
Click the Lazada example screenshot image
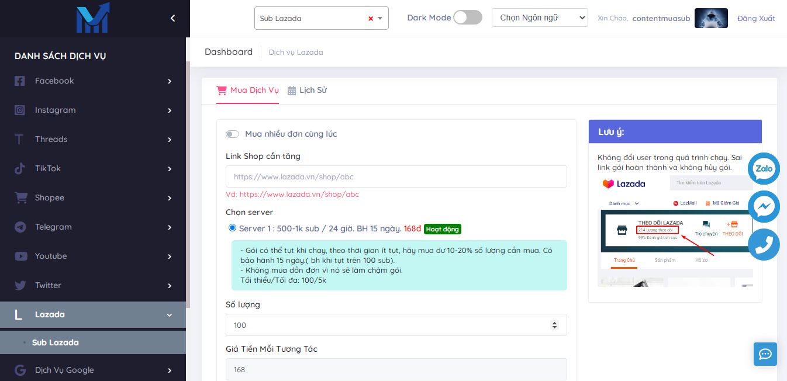click(675, 231)
